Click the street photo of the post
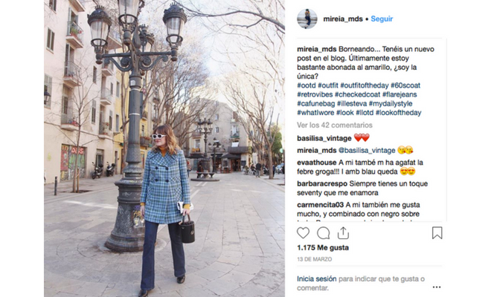 click(x=164, y=148)
